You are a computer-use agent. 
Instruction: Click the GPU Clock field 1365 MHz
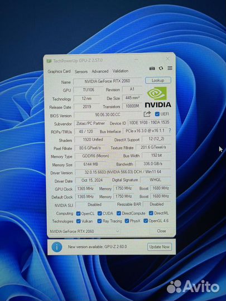tap(85, 189)
